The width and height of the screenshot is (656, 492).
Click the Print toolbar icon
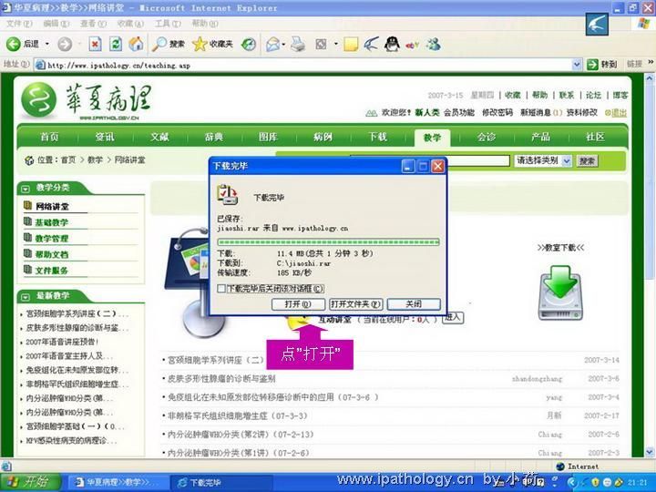coord(298,44)
